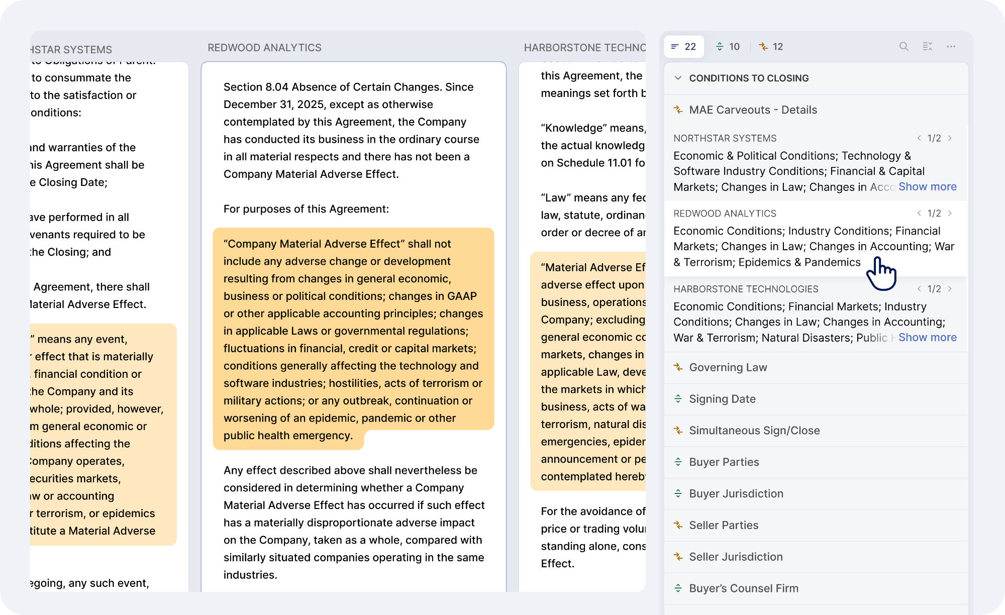The image size is (1005, 615).
Task: Show more of Northstar Systems carveouts
Action: (x=928, y=187)
